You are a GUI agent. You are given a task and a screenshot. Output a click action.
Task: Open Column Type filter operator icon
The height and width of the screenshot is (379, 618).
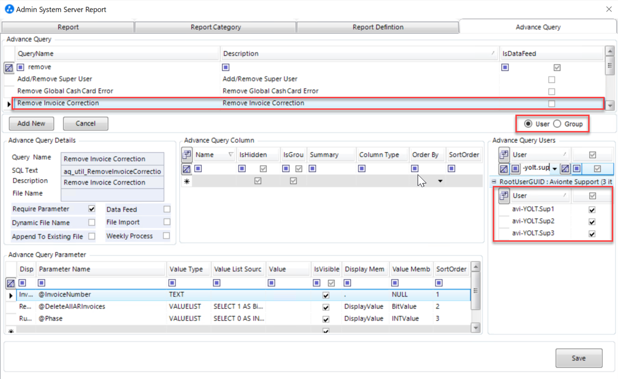tap(362, 169)
